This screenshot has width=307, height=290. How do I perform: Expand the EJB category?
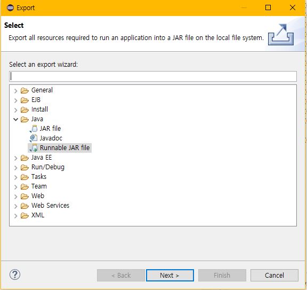coord(15,100)
